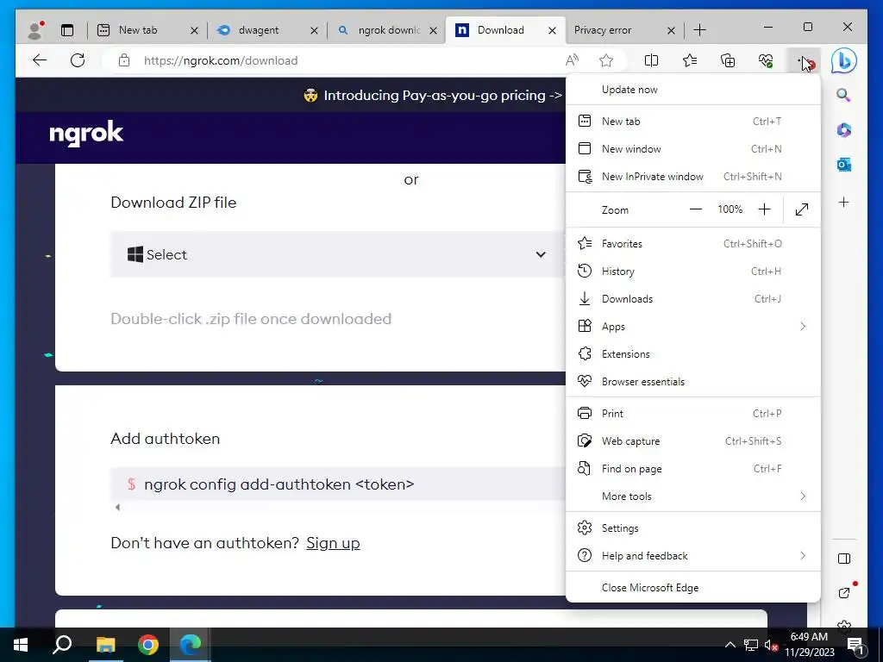Open Downloads from the menu
883x662 pixels.
tap(692, 299)
